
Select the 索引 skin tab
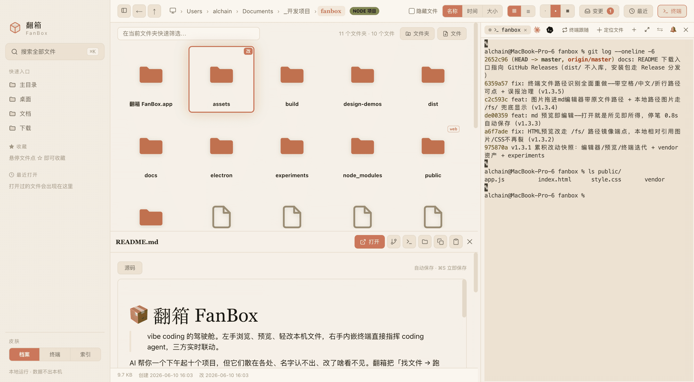pos(85,355)
